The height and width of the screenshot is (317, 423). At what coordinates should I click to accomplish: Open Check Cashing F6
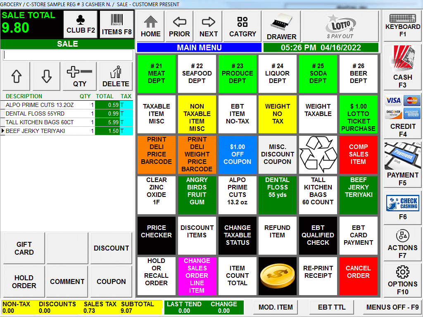pos(402,206)
